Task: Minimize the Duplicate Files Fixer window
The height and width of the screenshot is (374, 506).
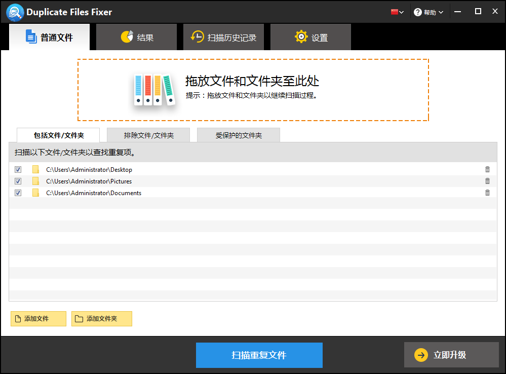Action: point(457,12)
